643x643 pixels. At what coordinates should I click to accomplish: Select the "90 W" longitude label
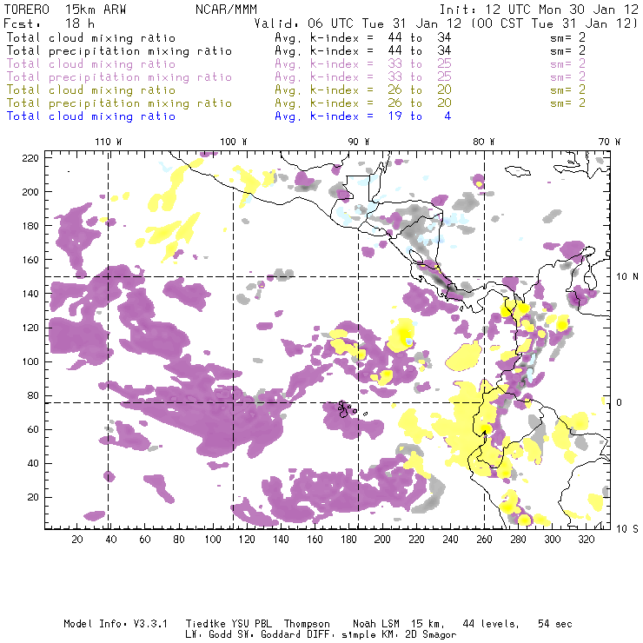[x=359, y=142]
